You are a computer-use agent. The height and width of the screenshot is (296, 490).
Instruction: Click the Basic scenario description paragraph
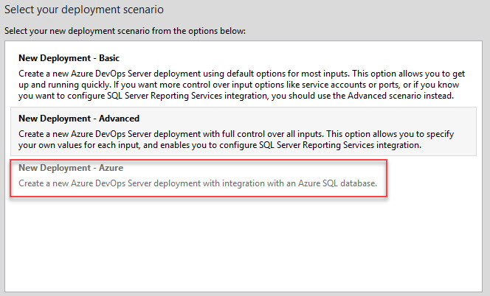pyautogui.click(x=241, y=85)
